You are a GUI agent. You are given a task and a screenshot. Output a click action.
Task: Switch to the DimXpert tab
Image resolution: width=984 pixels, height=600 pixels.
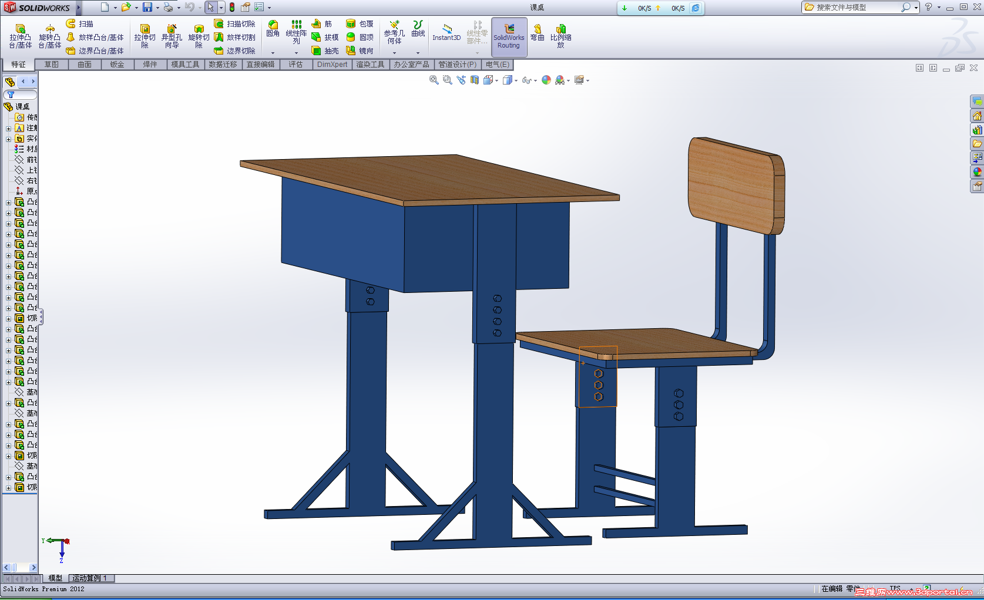(x=332, y=65)
